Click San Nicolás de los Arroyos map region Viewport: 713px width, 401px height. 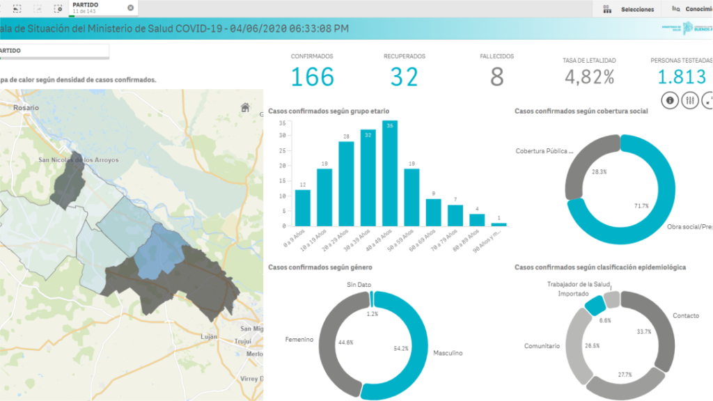tap(68, 178)
